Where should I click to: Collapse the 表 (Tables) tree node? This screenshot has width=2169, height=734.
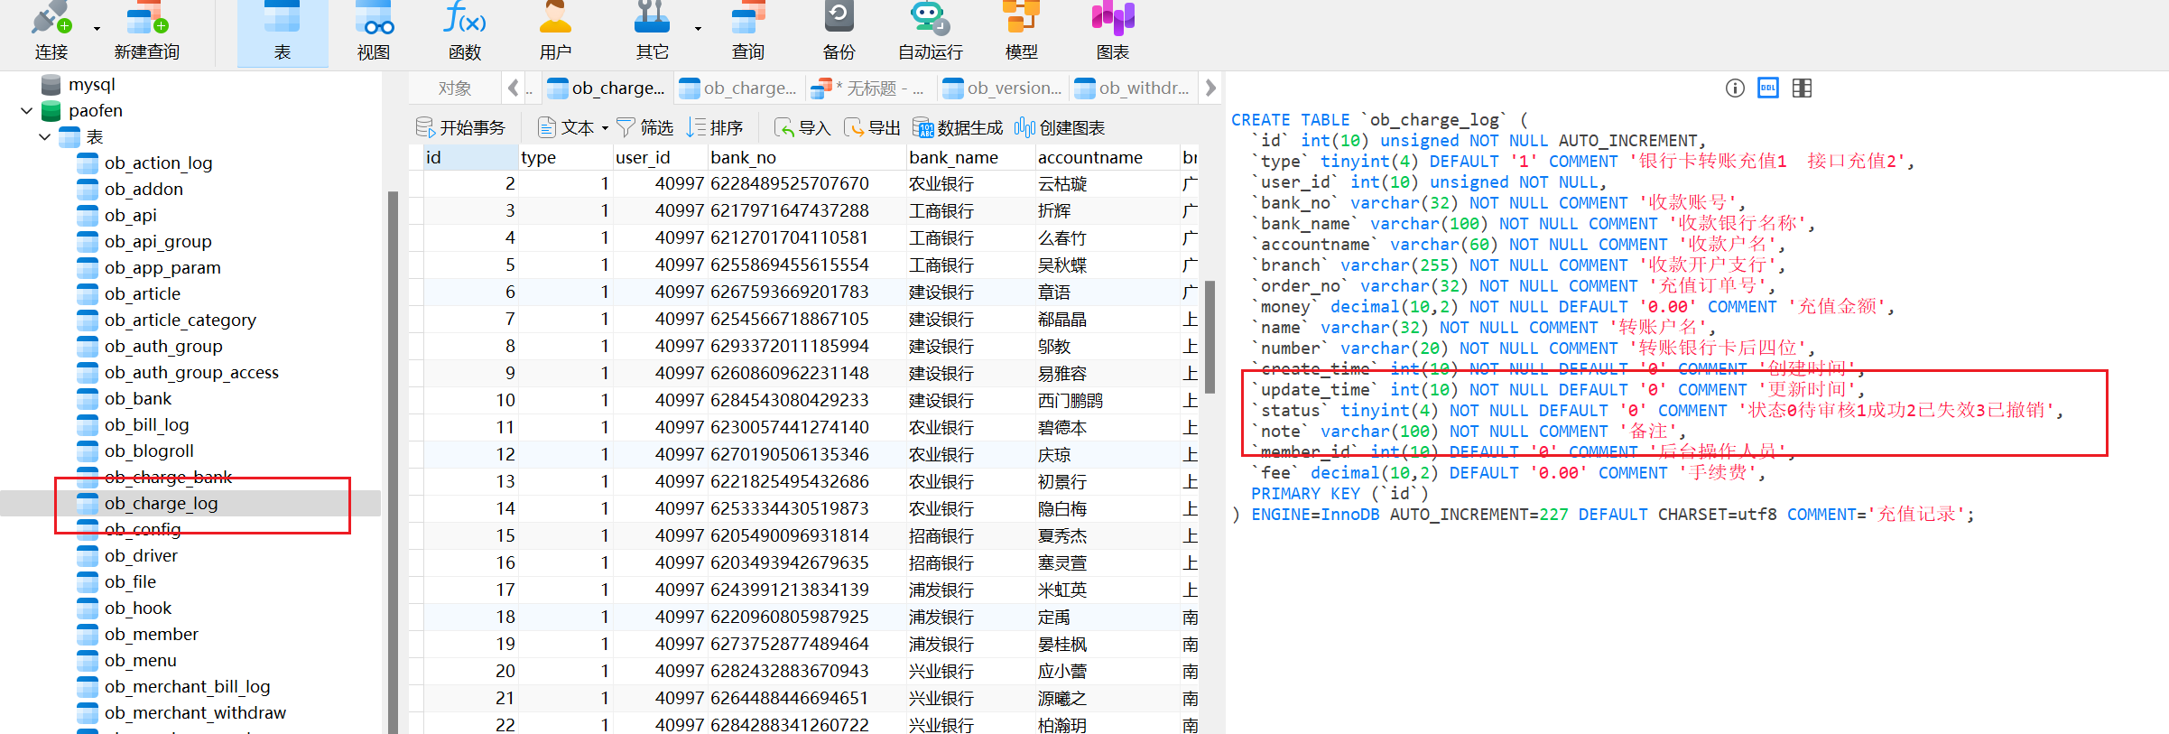coord(45,137)
